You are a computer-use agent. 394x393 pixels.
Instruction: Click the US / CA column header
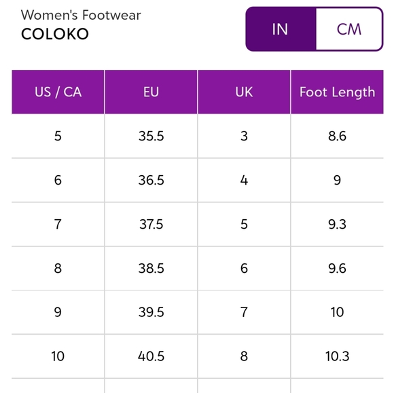point(58,92)
